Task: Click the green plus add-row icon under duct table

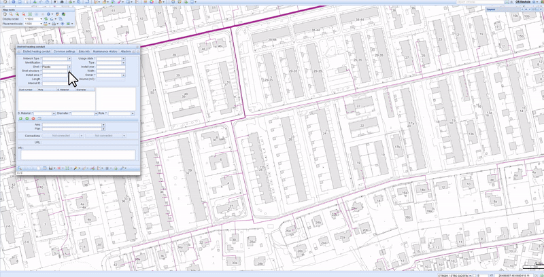Action: (20, 119)
